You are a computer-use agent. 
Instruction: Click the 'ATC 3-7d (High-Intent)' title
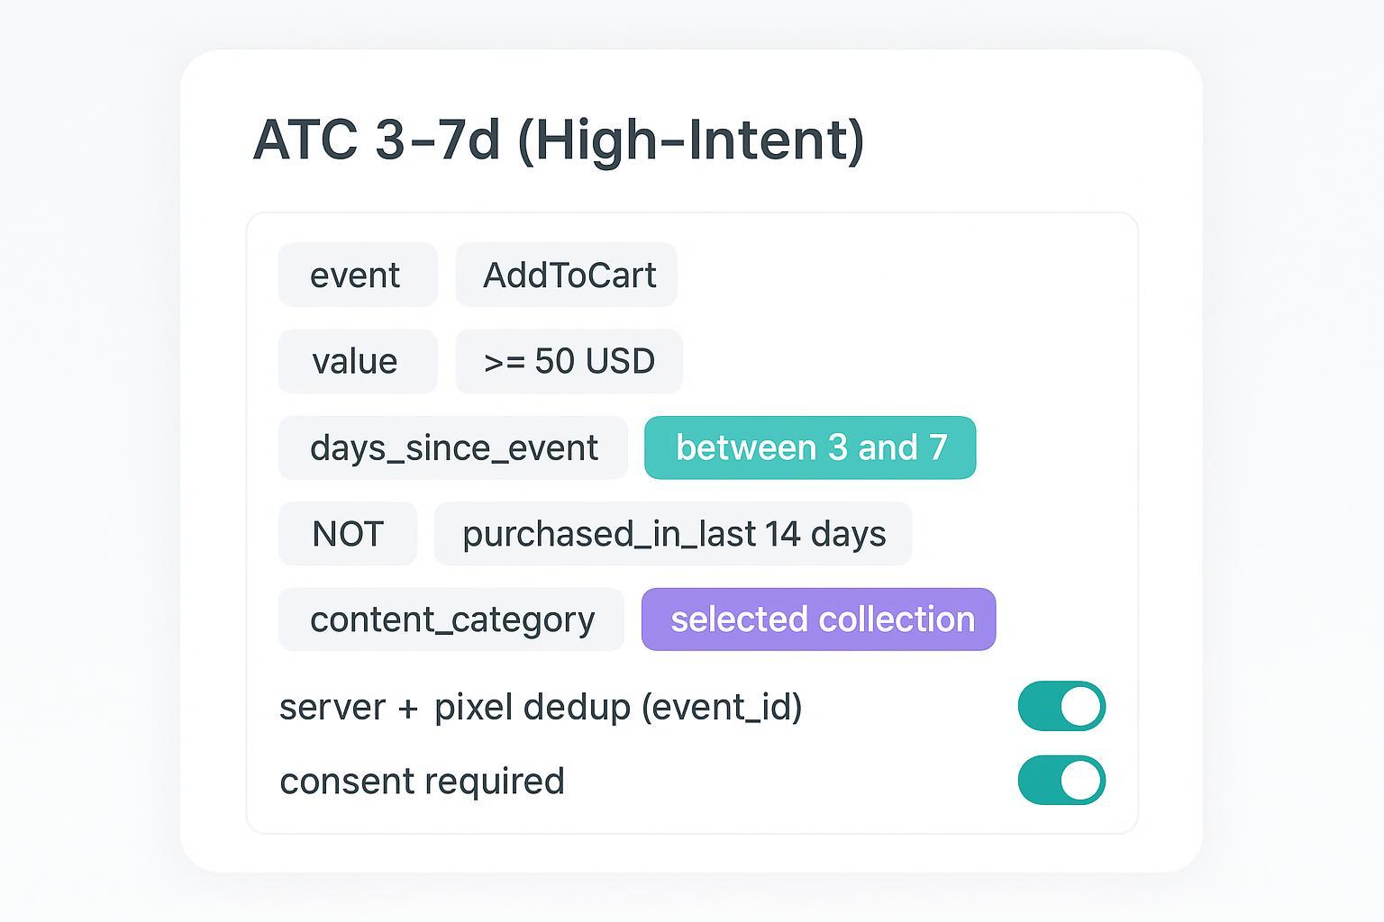pyautogui.click(x=560, y=137)
